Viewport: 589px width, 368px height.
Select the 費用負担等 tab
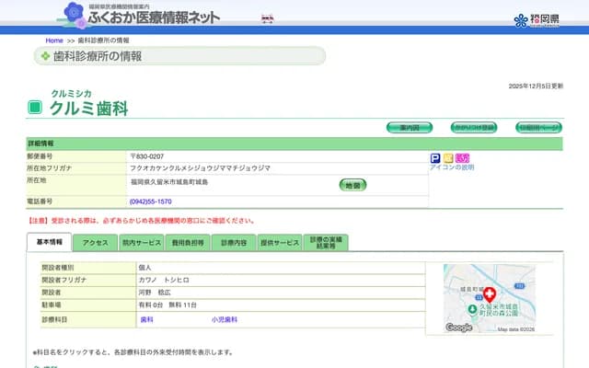[188, 243]
